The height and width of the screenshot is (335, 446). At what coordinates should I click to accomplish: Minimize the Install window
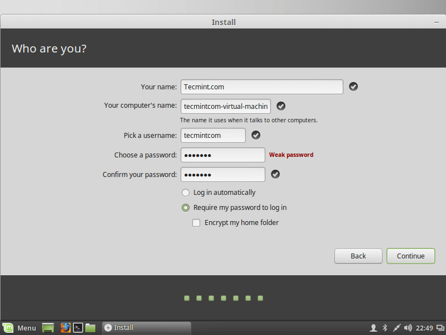click(x=437, y=22)
